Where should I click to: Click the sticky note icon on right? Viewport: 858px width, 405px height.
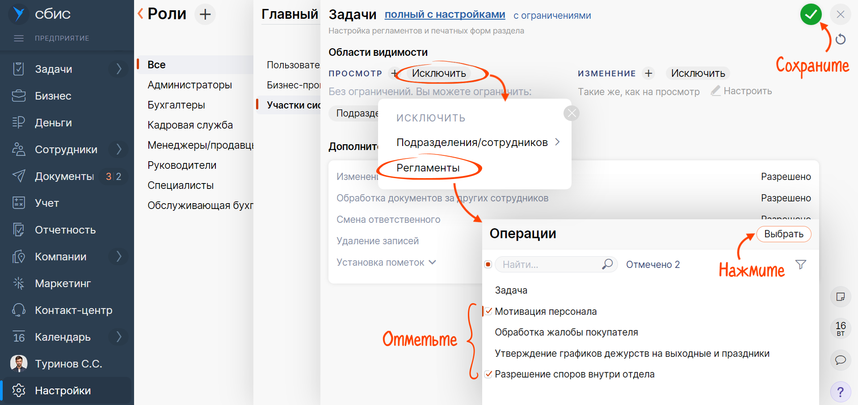pos(840,297)
